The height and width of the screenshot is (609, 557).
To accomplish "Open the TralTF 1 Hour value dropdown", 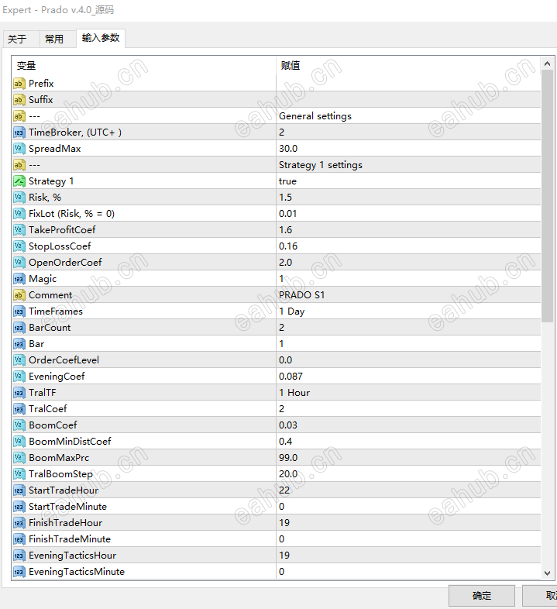I will point(408,393).
